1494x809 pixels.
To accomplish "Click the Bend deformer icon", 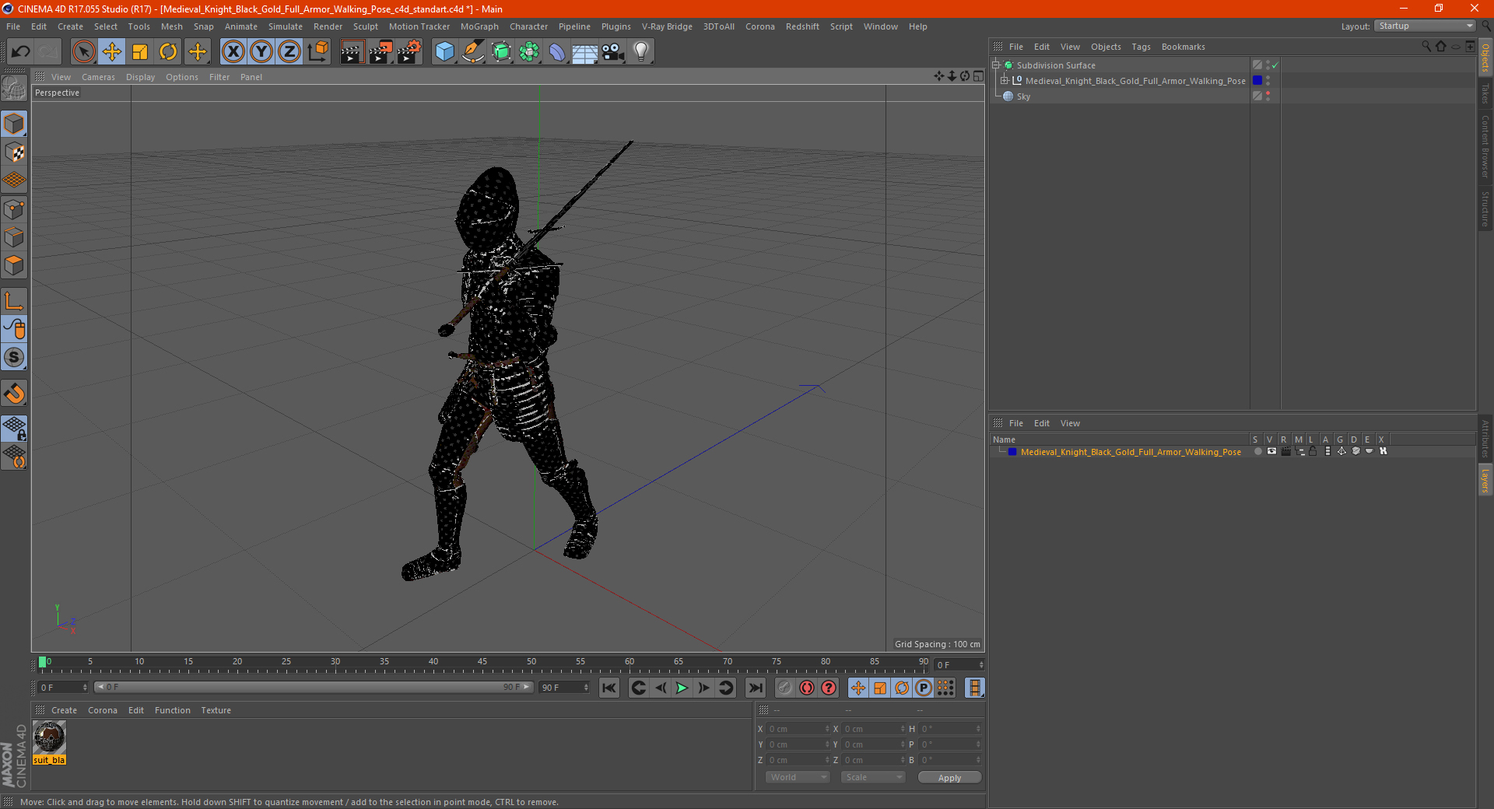I will (x=557, y=52).
